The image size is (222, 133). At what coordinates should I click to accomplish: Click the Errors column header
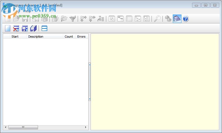[x=81, y=37]
